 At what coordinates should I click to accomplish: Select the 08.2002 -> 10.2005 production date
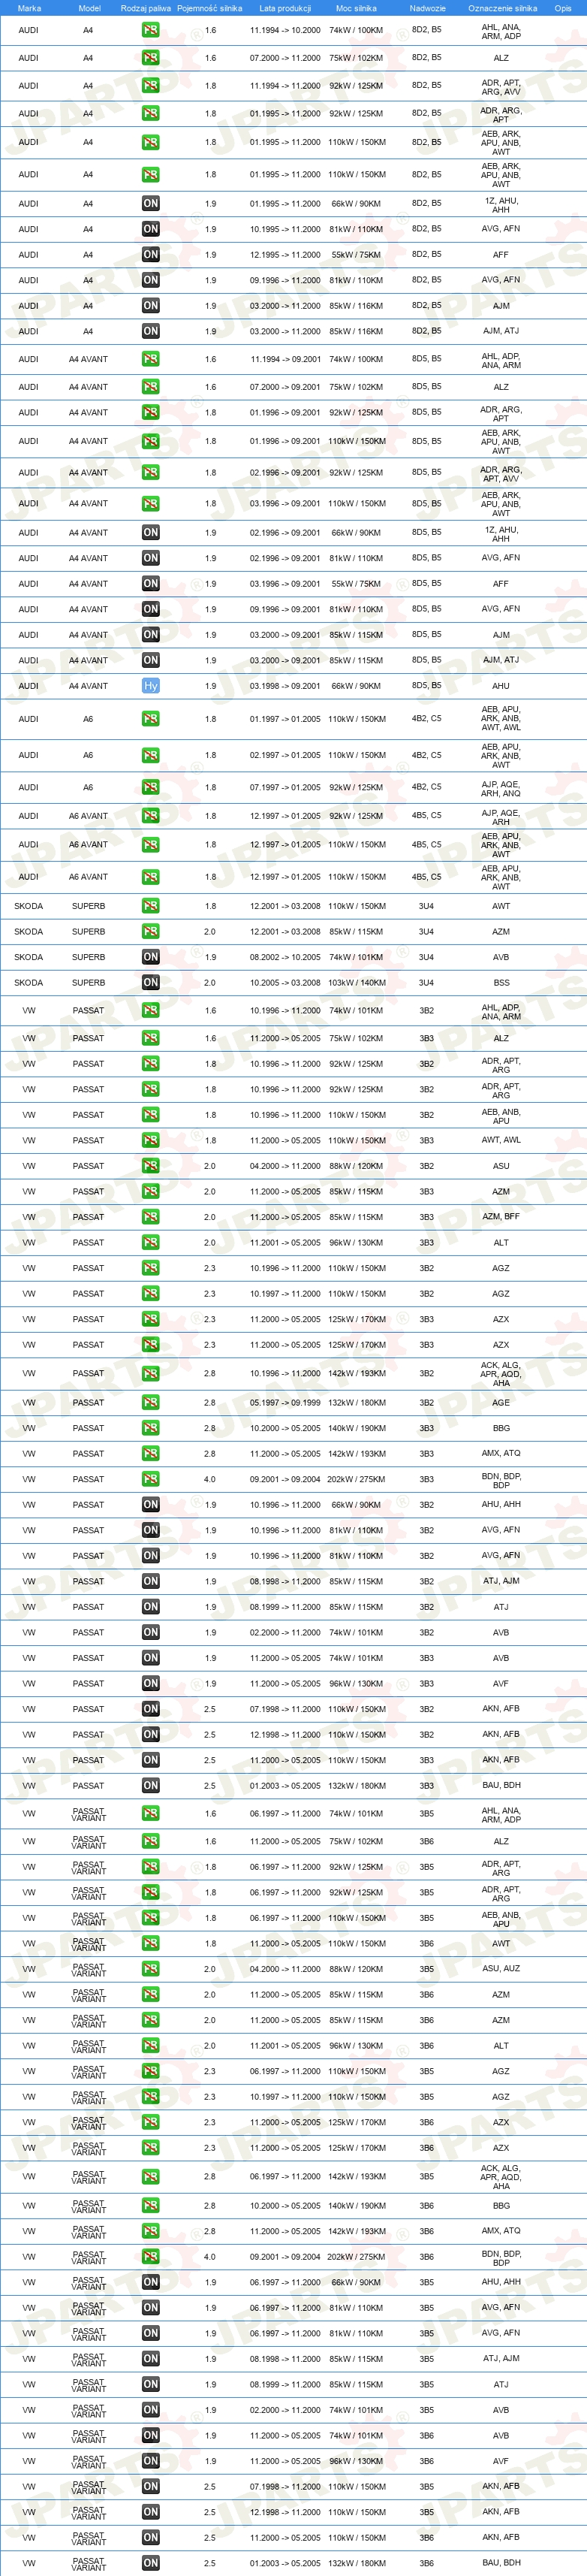(x=285, y=957)
